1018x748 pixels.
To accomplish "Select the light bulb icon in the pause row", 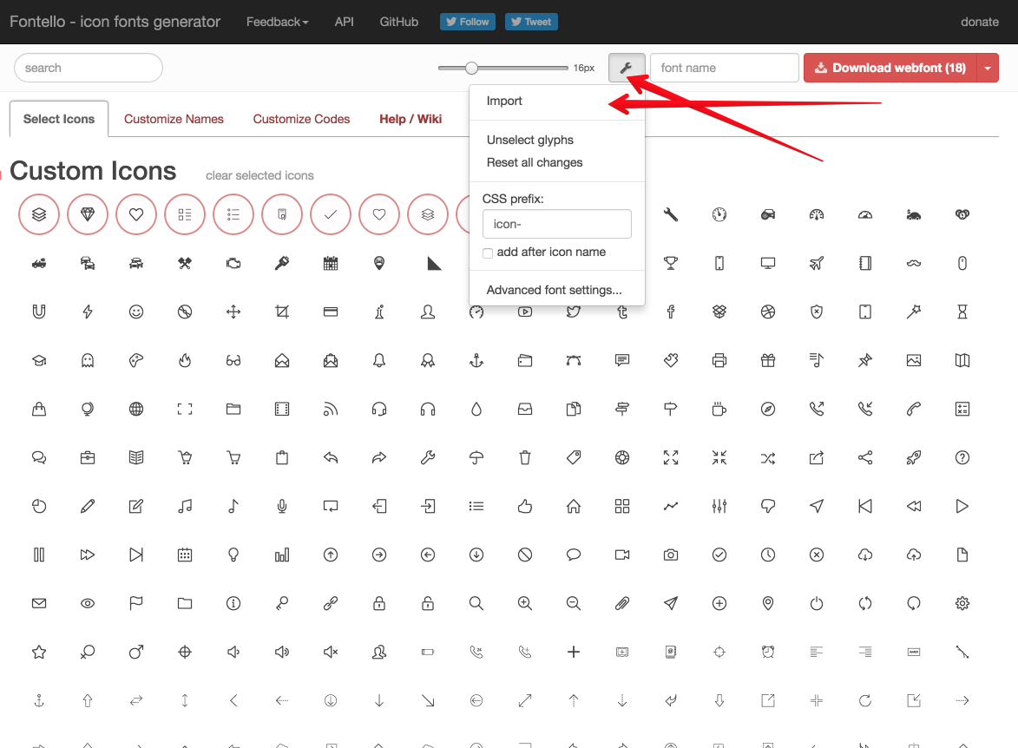I will pos(233,554).
